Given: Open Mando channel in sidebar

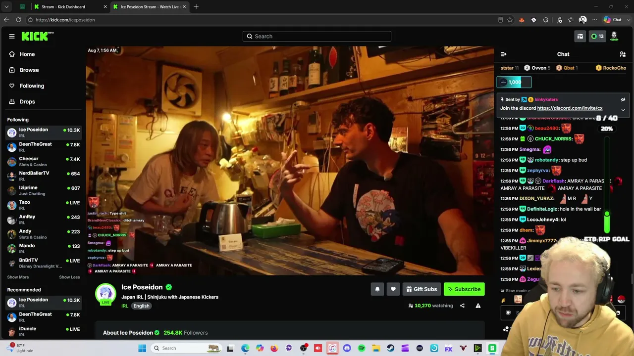Looking at the screenshot, I should (44, 248).
